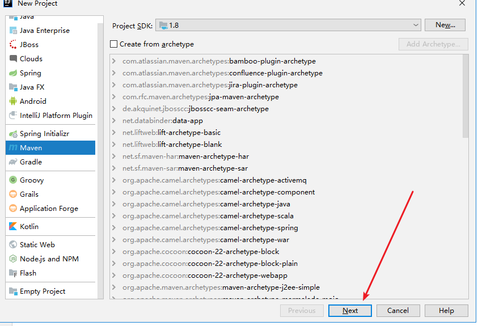Expand jira-plugin-archetype entry
The width and height of the screenshot is (478, 326).
tap(114, 84)
